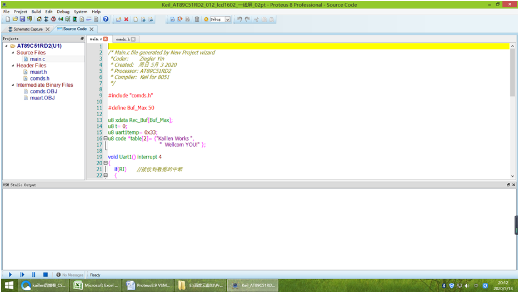Collapse AT89C51RD2(U1) project node

click(x=7, y=46)
